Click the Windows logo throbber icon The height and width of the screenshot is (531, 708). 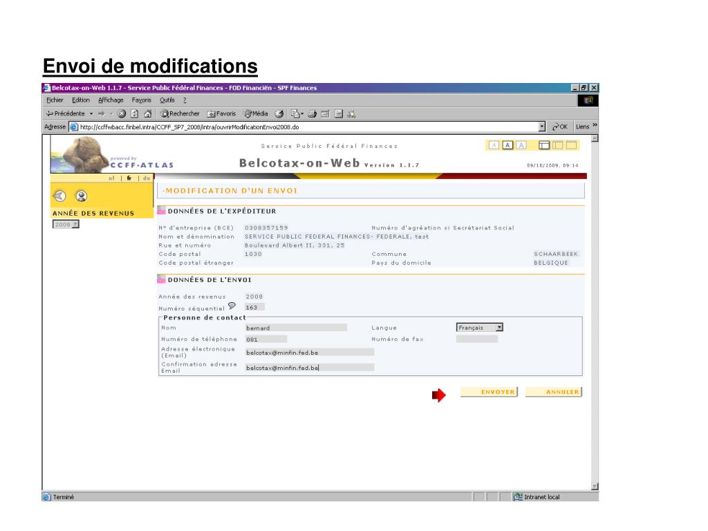(588, 100)
